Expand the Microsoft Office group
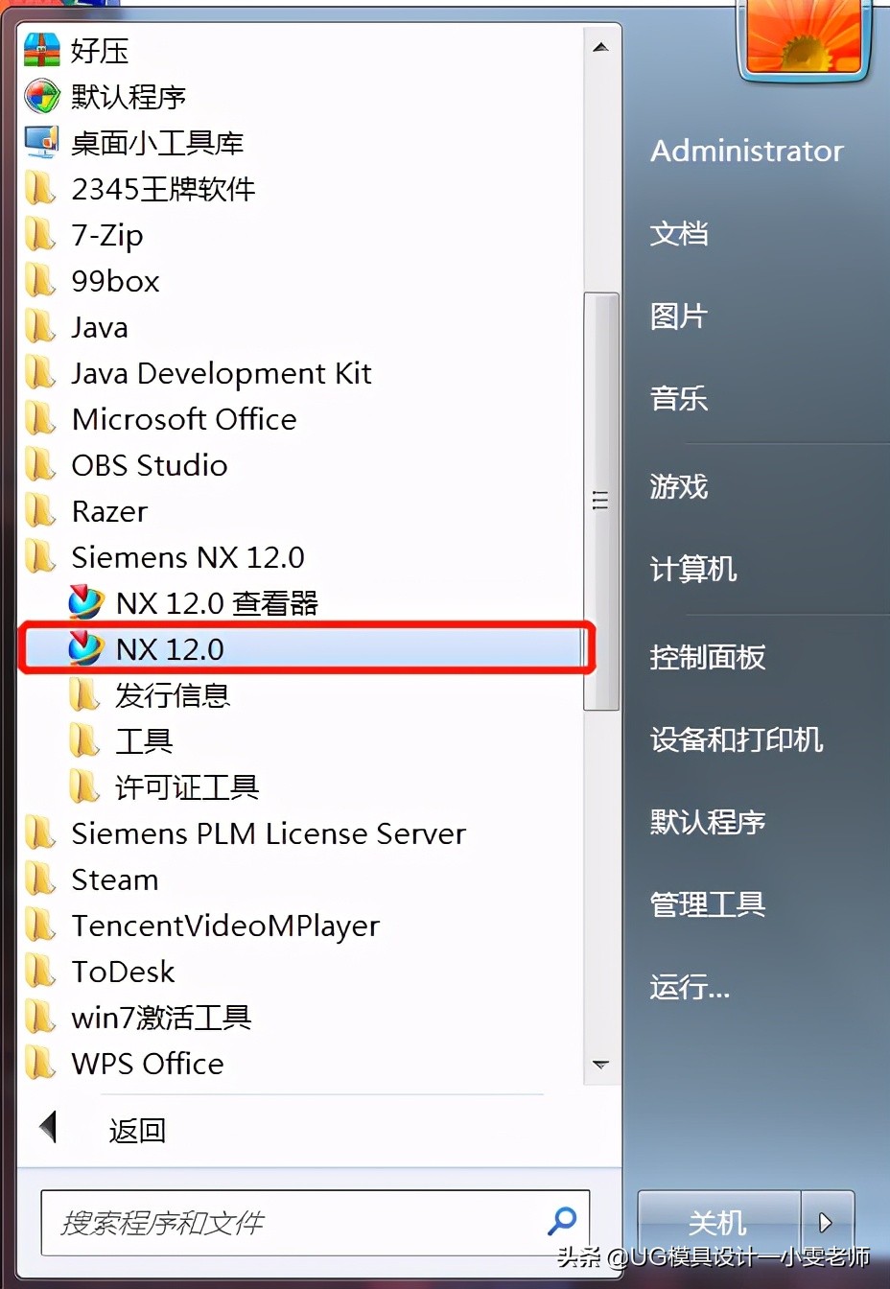Viewport: 890px width, 1289px height. (184, 419)
